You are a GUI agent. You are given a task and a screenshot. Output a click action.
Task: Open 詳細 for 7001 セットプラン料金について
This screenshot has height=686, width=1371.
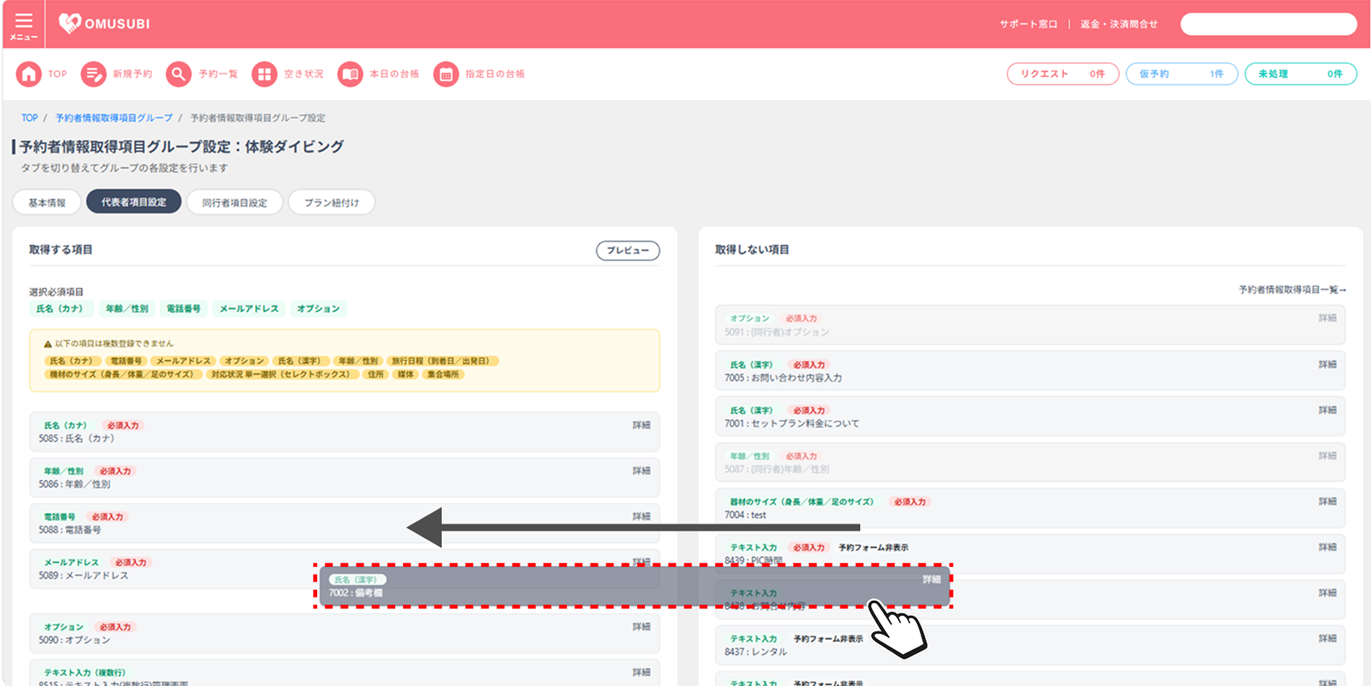pyautogui.click(x=1328, y=410)
